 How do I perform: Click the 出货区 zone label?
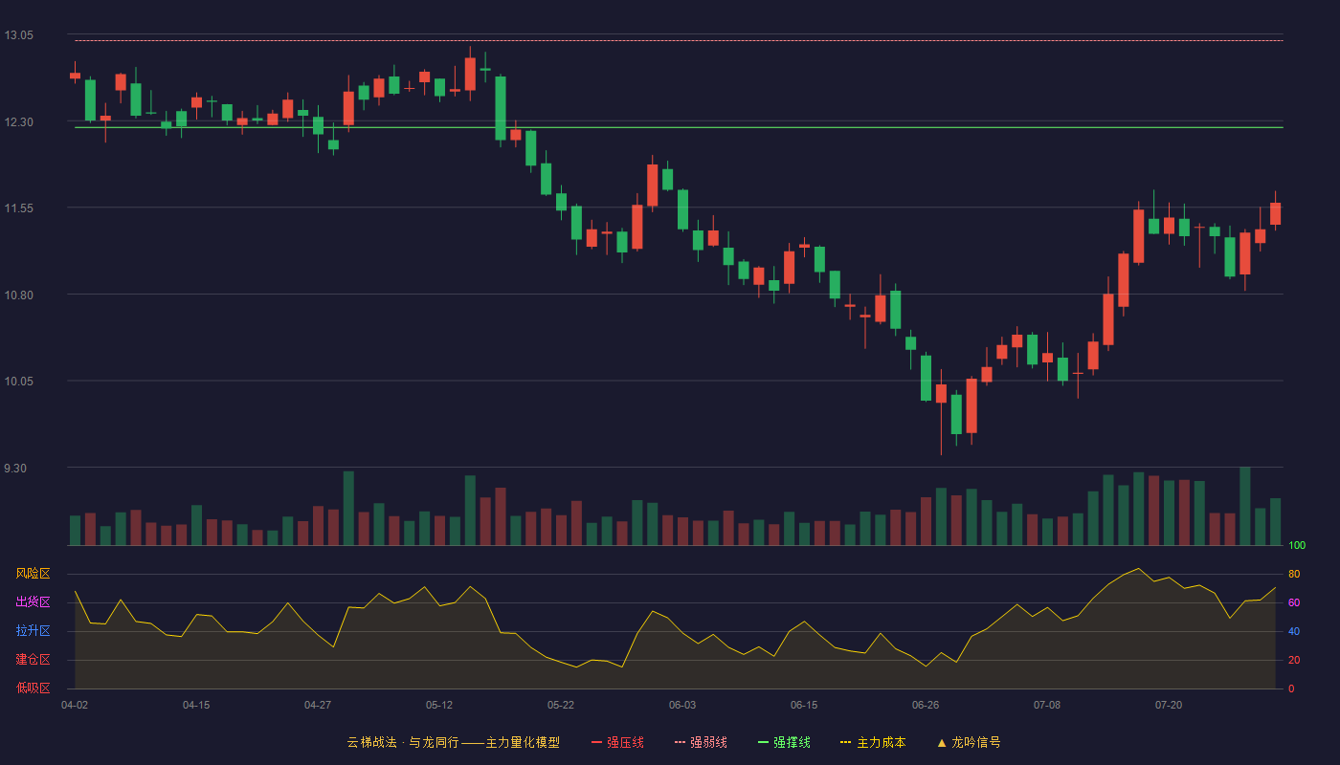pos(33,602)
